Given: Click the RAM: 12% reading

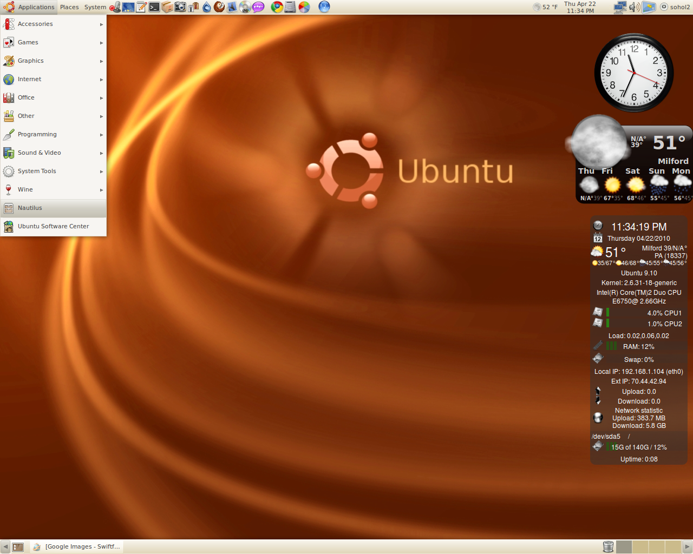Looking at the screenshot, I should 639,347.
